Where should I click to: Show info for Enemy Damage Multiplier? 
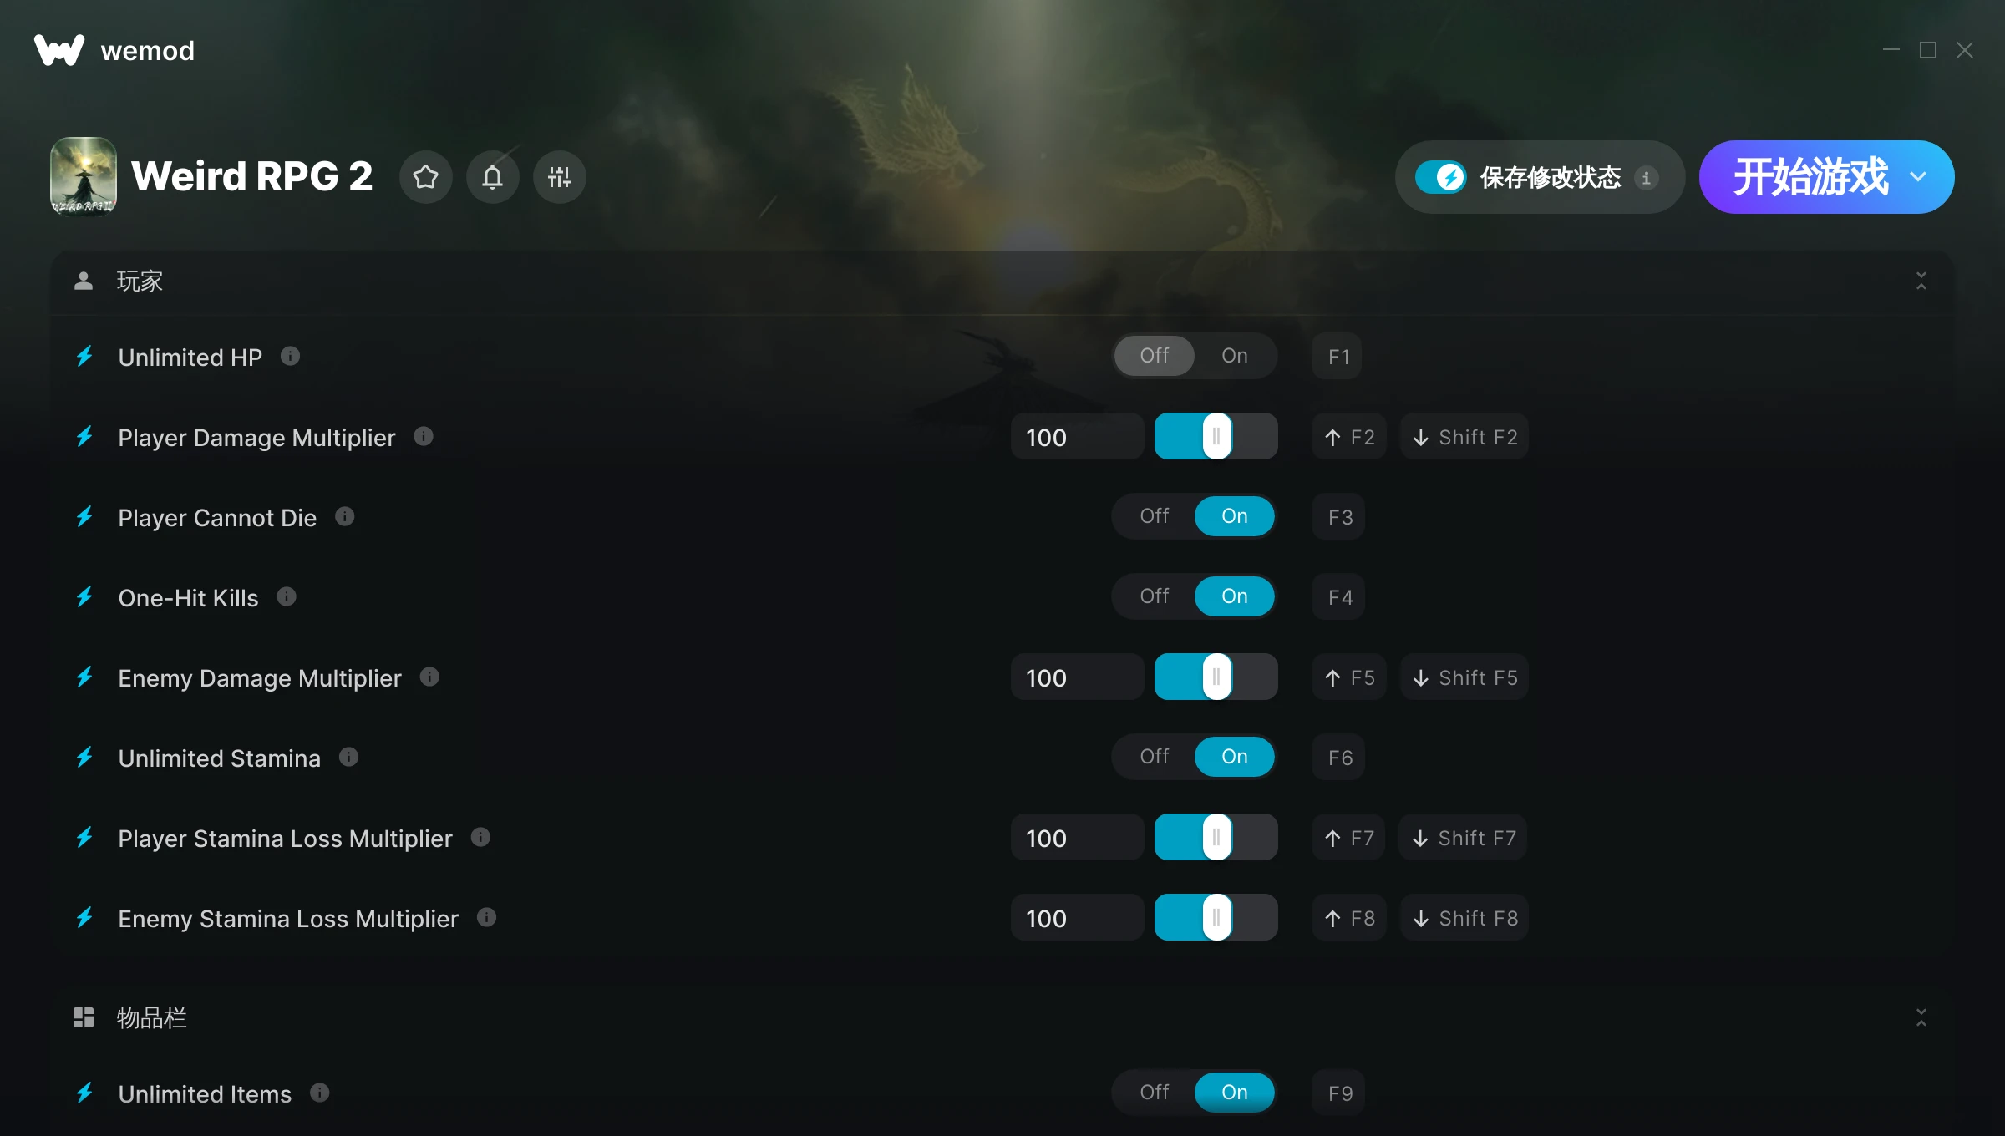click(429, 677)
